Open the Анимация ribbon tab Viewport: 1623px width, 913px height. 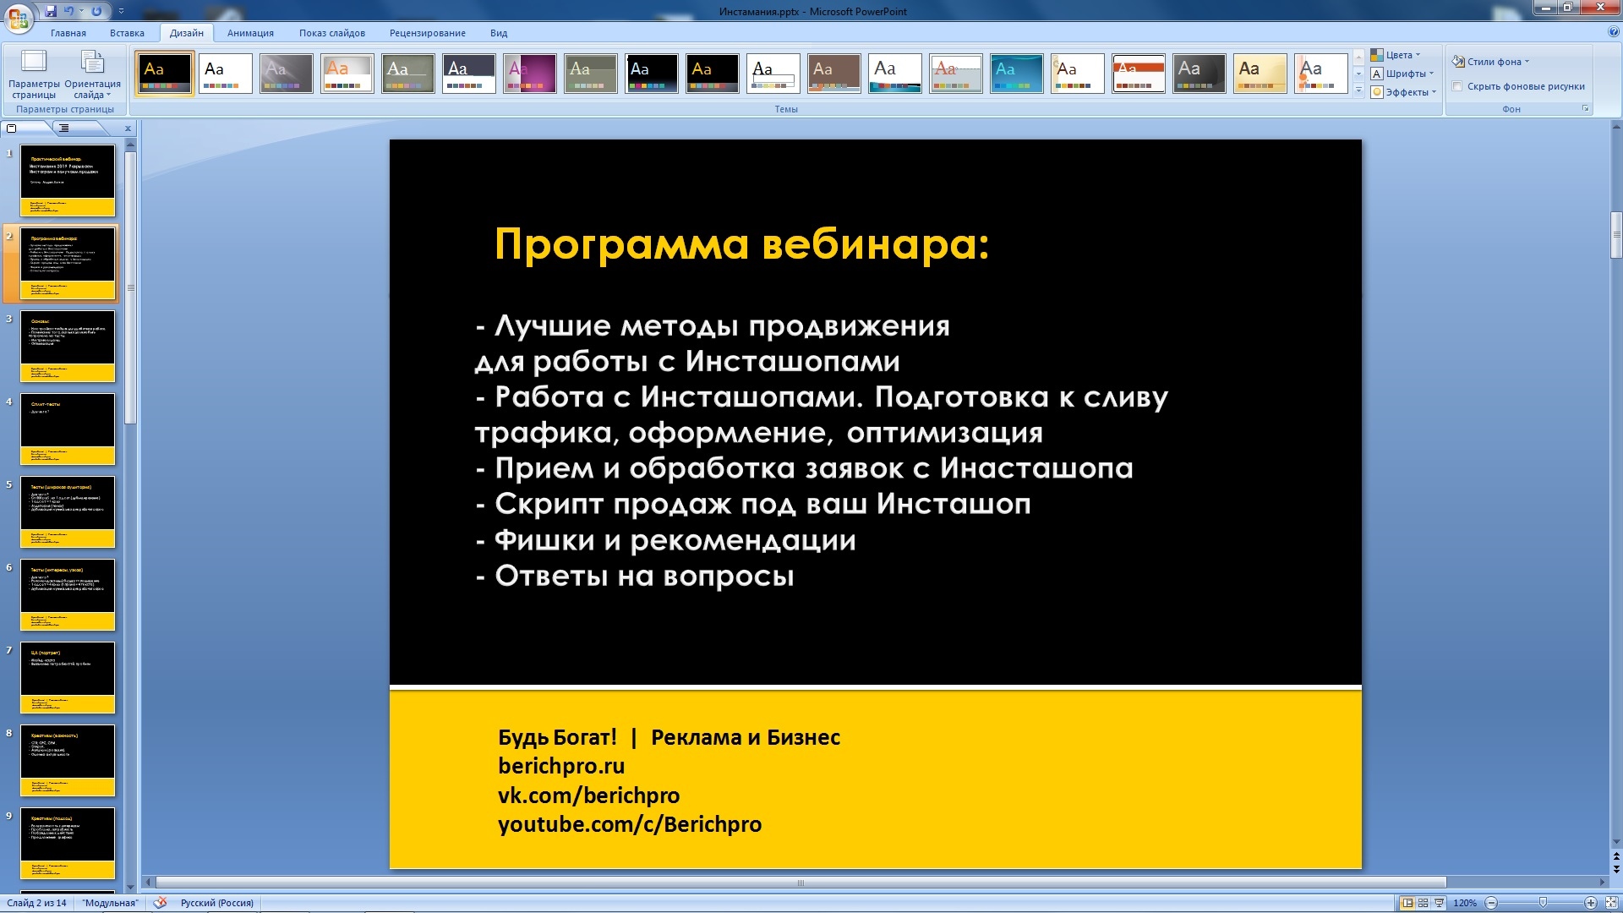(250, 33)
